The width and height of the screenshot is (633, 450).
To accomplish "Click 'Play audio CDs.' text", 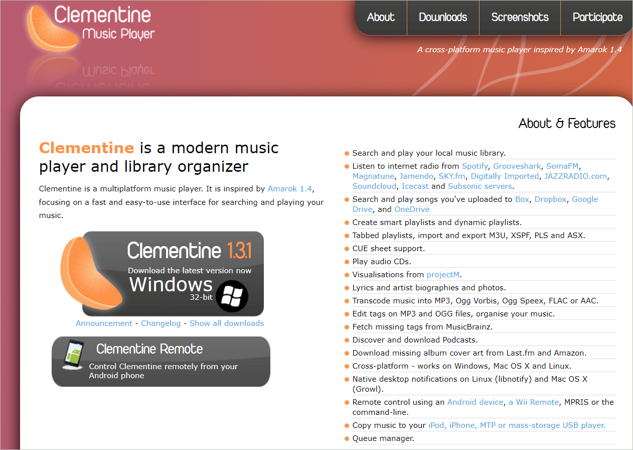I will coord(382,262).
